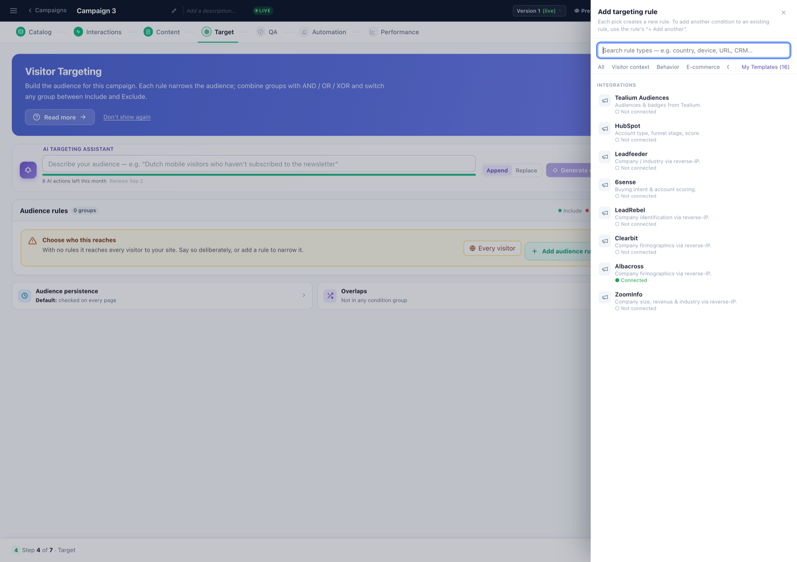Click the QA step check icon
797x562 pixels.
[261, 32]
